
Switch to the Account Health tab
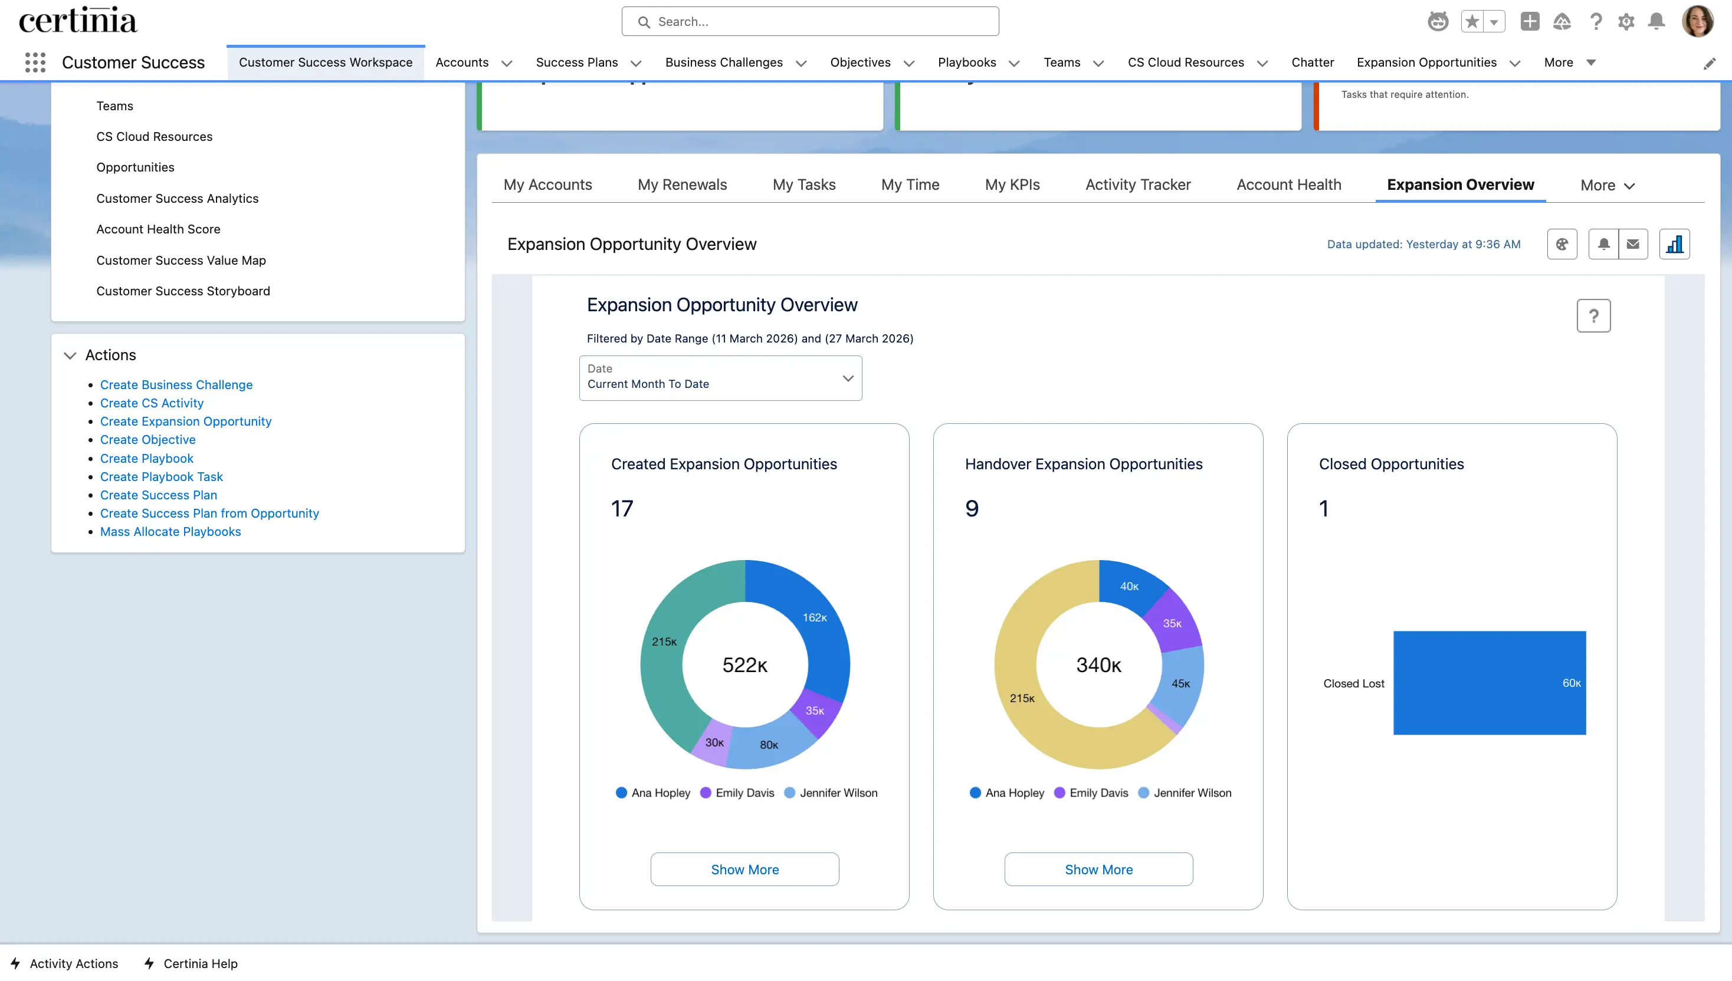click(1288, 184)
